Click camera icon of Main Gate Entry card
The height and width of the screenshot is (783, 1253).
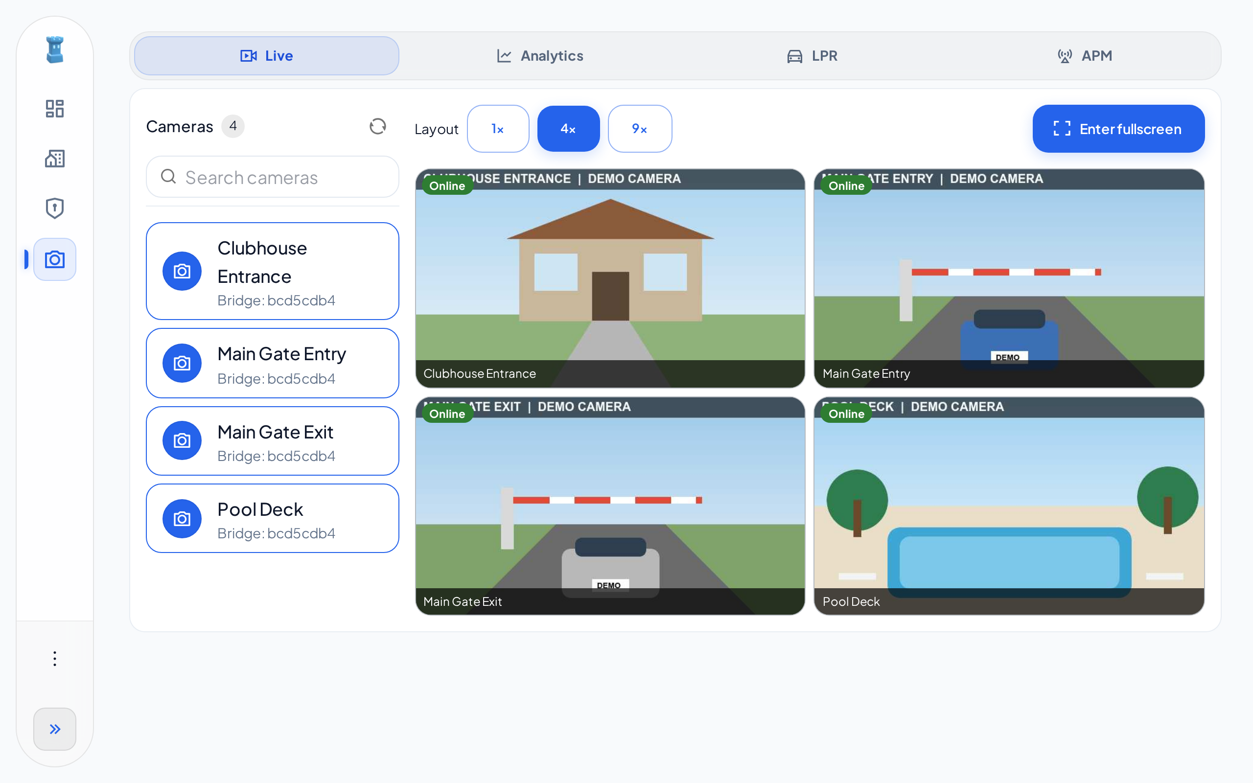182,363
